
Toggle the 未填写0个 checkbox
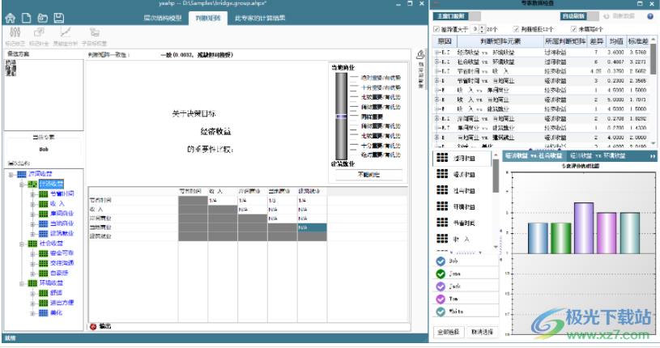point(573,29)
